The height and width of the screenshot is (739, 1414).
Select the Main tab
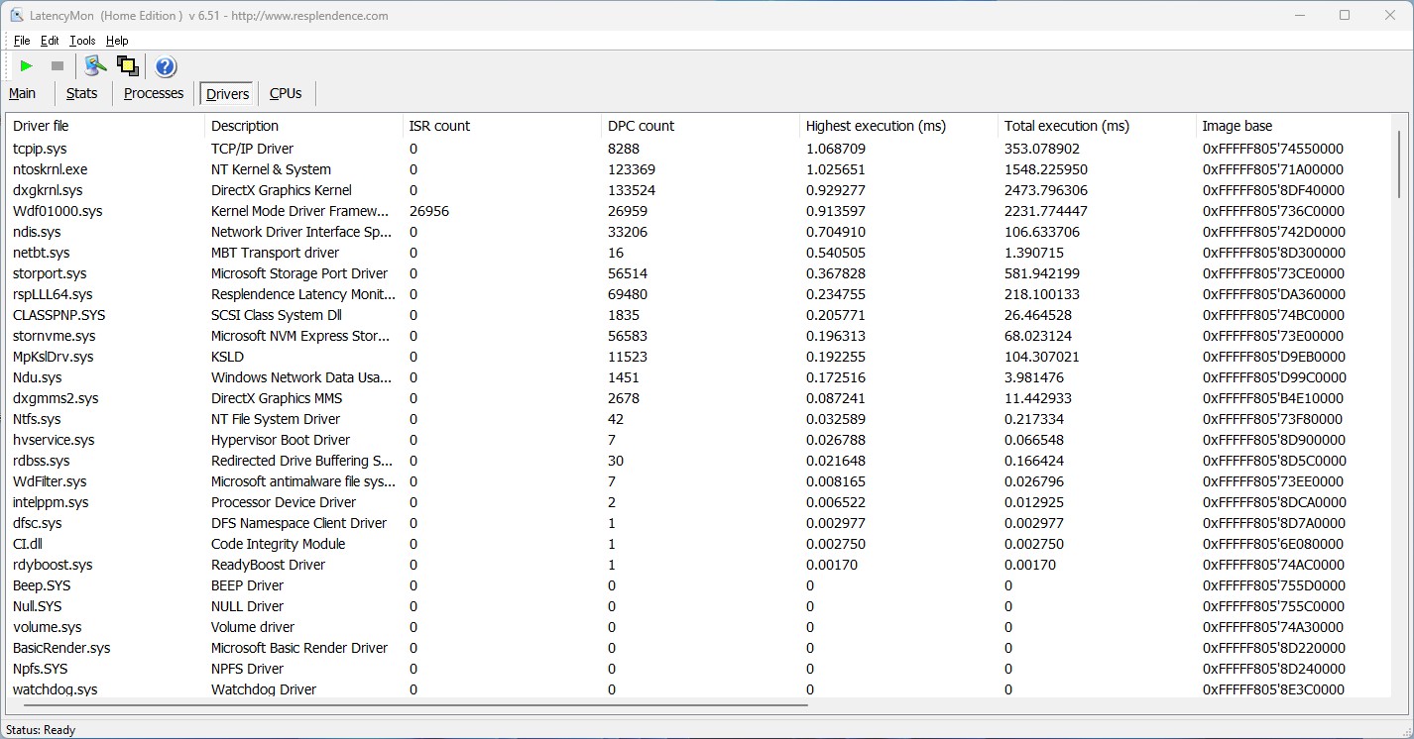[x=23, y=93]
